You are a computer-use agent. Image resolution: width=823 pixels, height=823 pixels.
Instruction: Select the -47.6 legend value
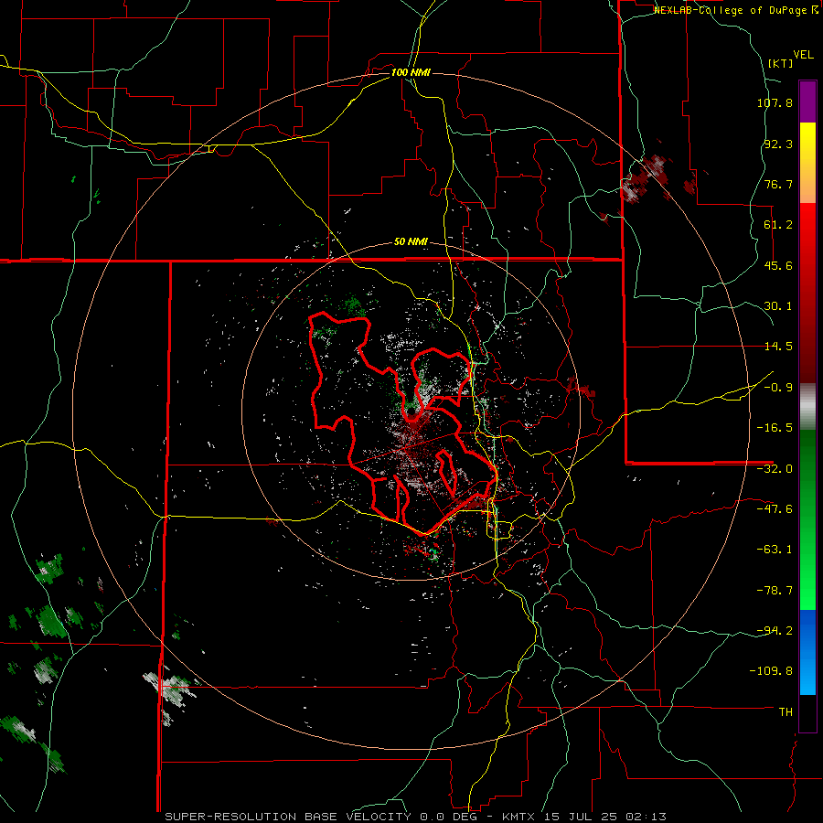pyautogui.click(x=775, y=509)
